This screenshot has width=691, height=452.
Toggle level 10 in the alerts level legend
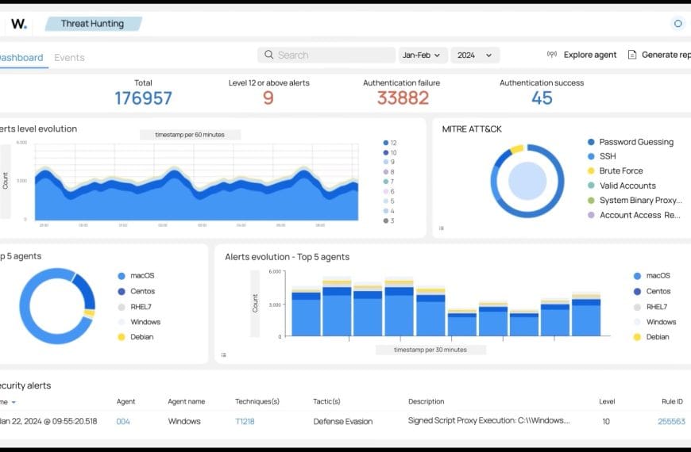tap(390, 152)
